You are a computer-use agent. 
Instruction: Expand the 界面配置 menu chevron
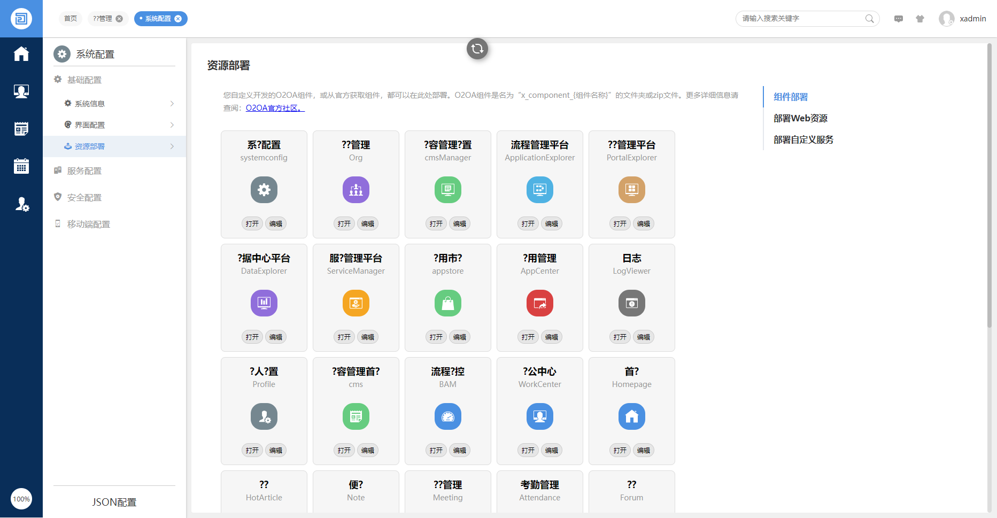click(172, 125)
